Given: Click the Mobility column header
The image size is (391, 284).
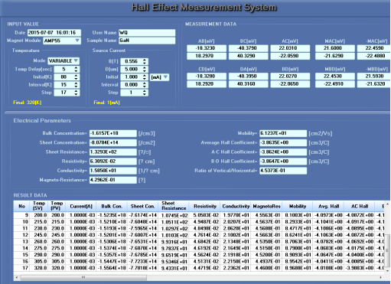Looking at the screenshot, I should click(x=298, y=206).
